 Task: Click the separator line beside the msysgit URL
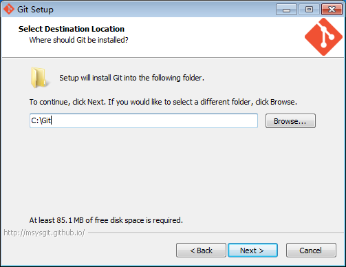216,233
